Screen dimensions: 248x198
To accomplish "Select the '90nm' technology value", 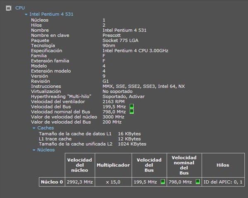I will (109, 46).
